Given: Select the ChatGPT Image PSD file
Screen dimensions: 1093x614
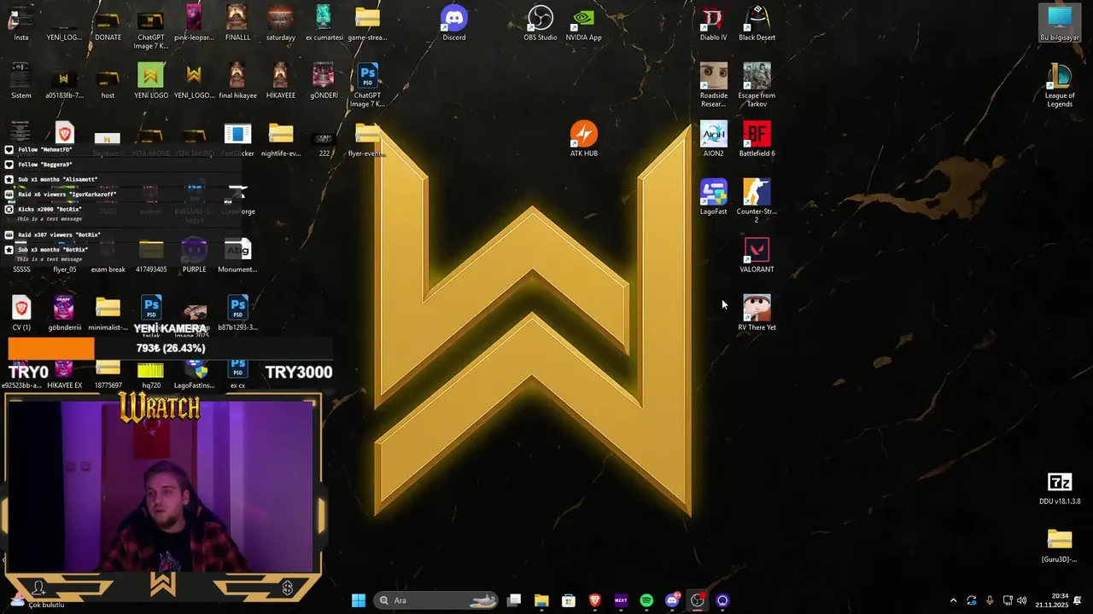Looking at the screenshot, I should tap(367, 85).
